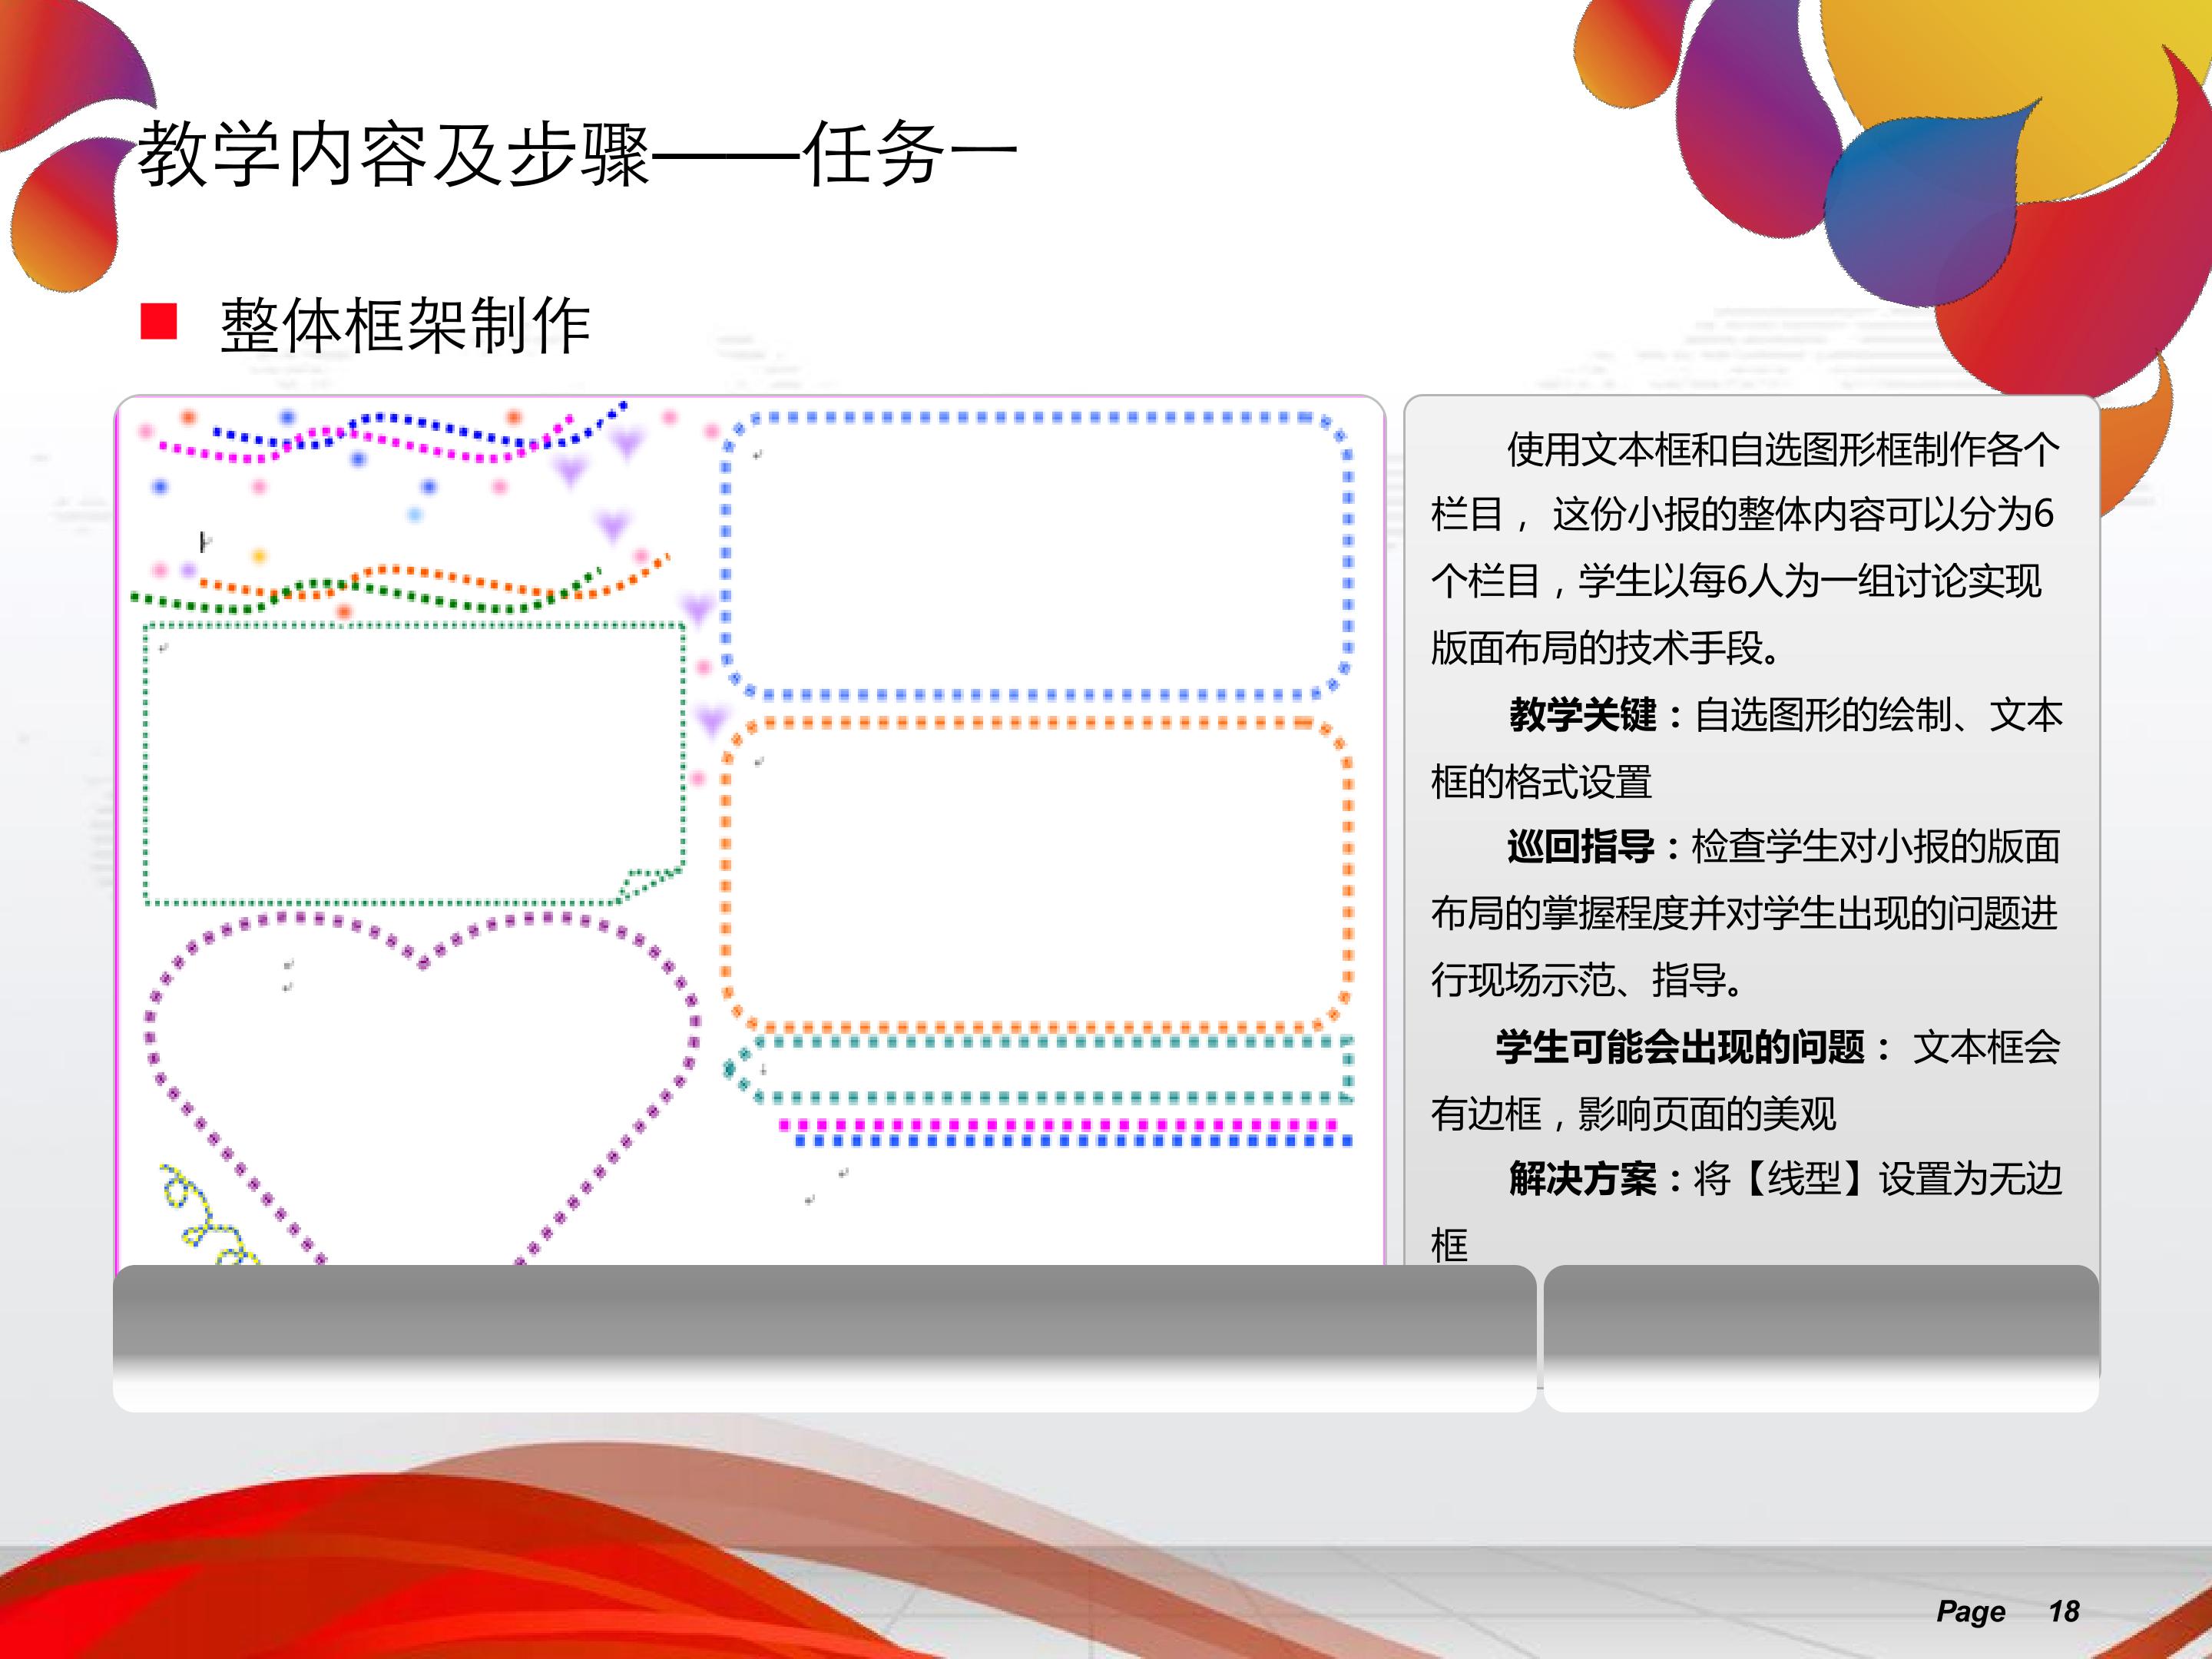Click the magenta dotted line under teal banner
Image resolution: width=2212 pixels, height=1659 pixels.
tap(1058, 1125)
